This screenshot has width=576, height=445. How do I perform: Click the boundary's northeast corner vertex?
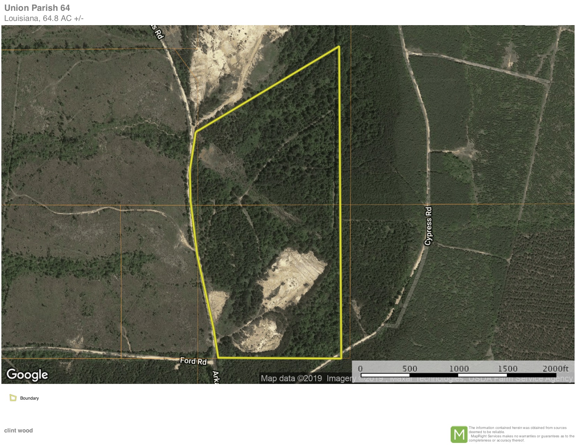[339, 46]
